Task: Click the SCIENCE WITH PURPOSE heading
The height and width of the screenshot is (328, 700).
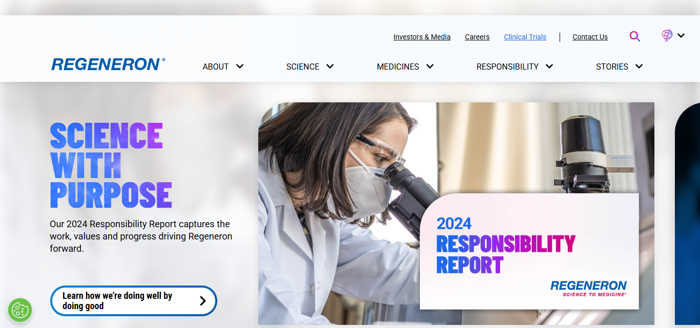Action: click(x=111, y=165)
